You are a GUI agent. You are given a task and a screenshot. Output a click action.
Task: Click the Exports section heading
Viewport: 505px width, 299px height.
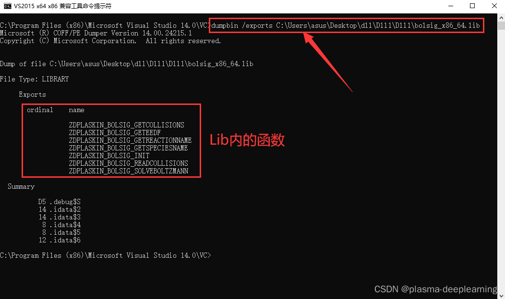(x=32, y=94)
